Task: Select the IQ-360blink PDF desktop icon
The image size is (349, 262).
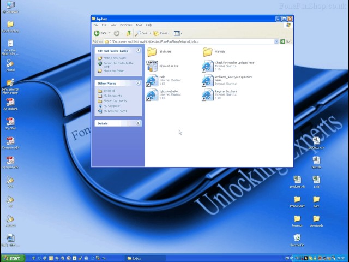Action: click(x=10, y=104)
